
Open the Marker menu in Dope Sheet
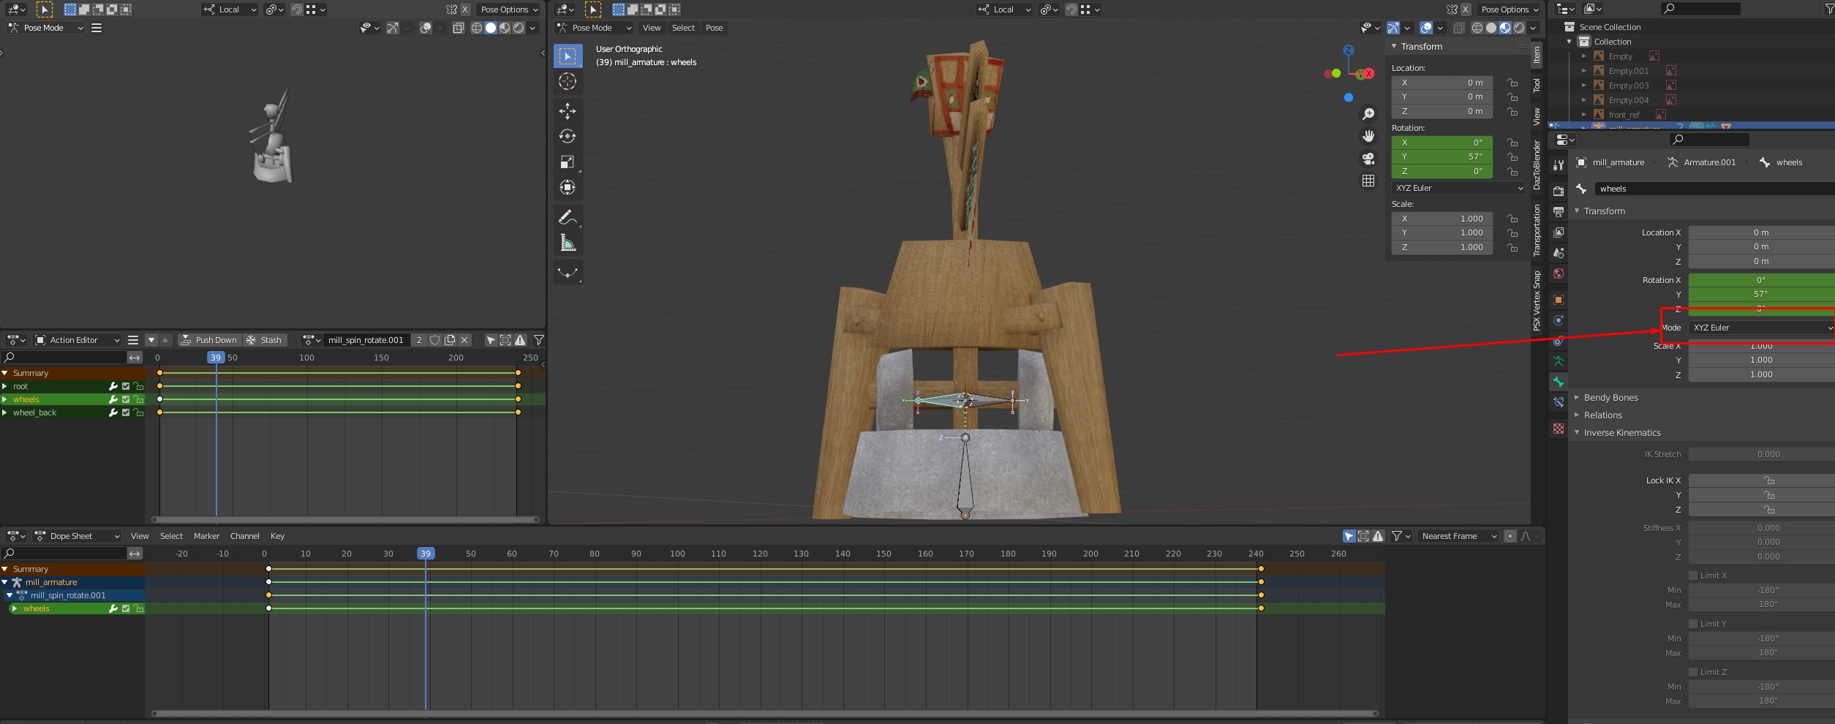click(x=206, y=536)
